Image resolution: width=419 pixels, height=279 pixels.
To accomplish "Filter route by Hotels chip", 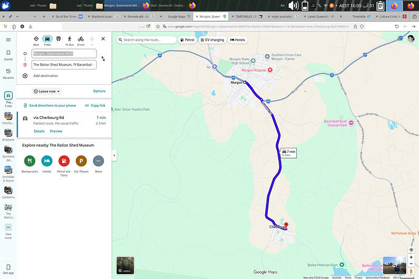I will [237, 40].
